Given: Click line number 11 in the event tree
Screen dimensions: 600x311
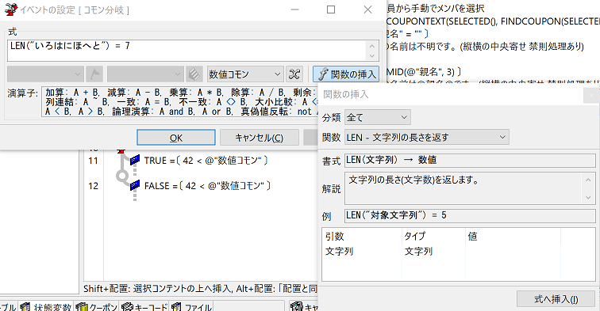Looking at the screenshot, I should coord(93,161).
